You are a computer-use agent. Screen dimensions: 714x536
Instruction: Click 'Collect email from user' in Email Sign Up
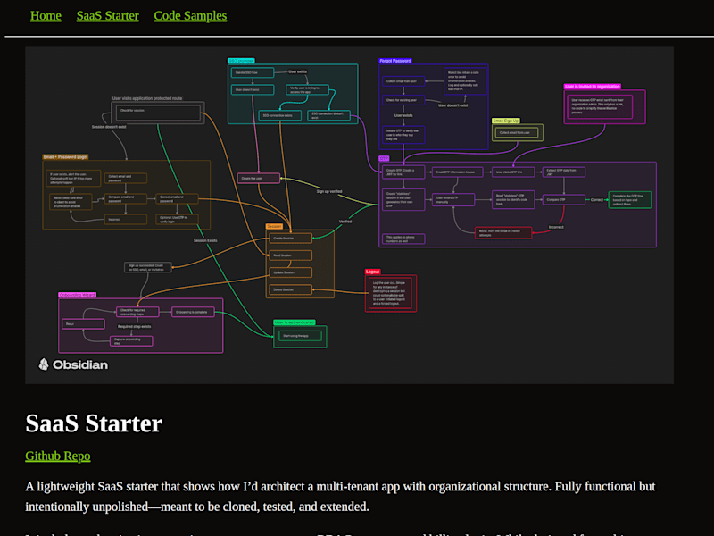tap(517, 132)
